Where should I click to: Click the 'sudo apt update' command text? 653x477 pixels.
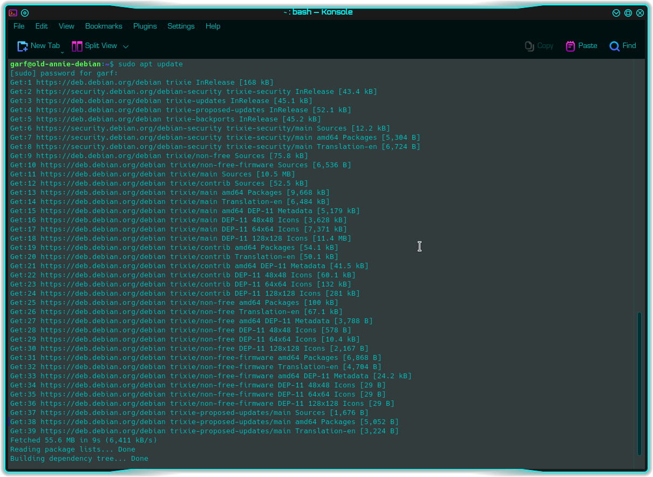(x=151, y=64)
